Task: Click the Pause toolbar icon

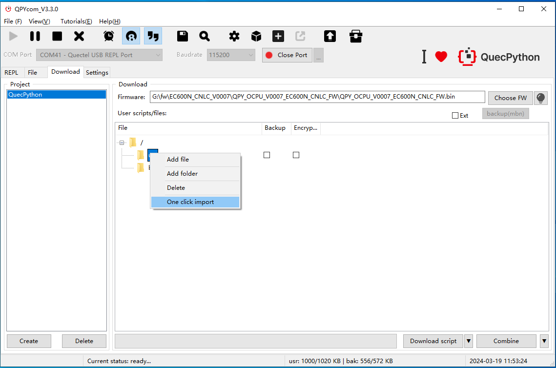Action: click(x=35, y=36)
